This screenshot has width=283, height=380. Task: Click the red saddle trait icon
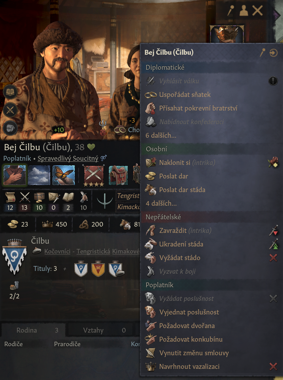118,175
